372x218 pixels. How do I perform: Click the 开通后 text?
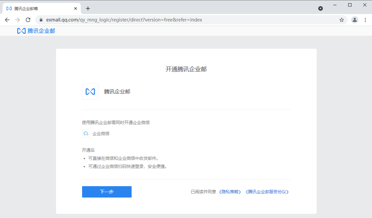[88, 150]
